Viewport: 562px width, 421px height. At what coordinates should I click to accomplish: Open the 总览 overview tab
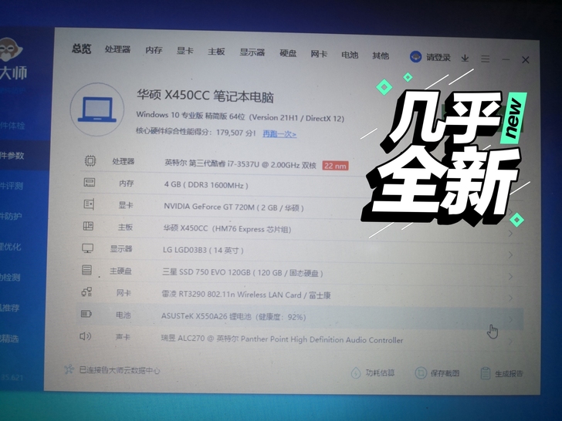click(81, 49)
